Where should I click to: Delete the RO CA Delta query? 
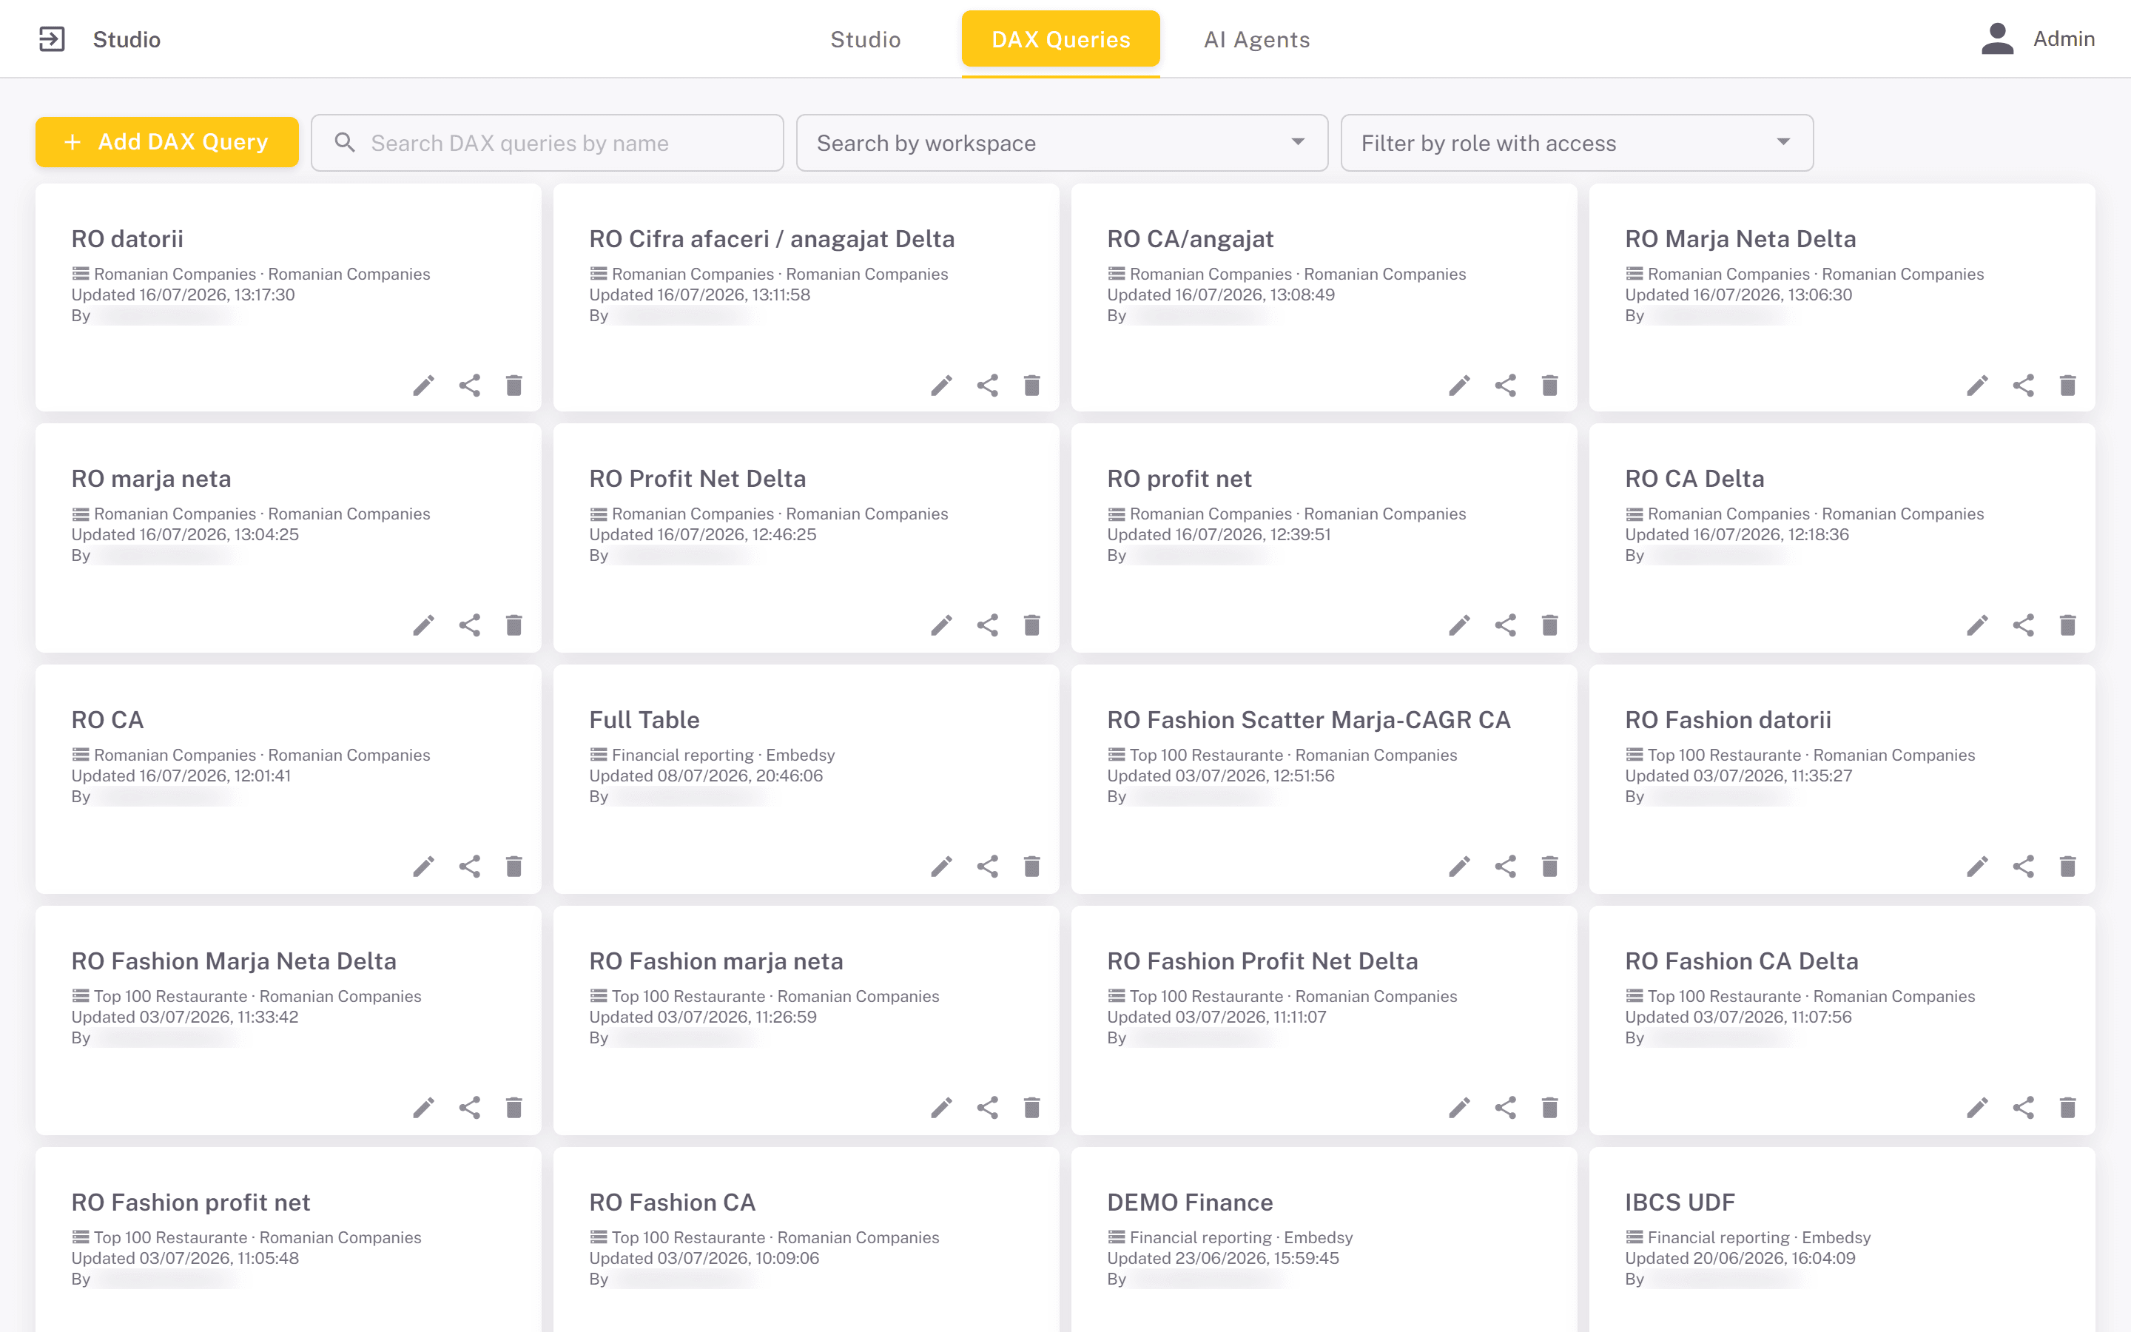[x=2067, y=625]
